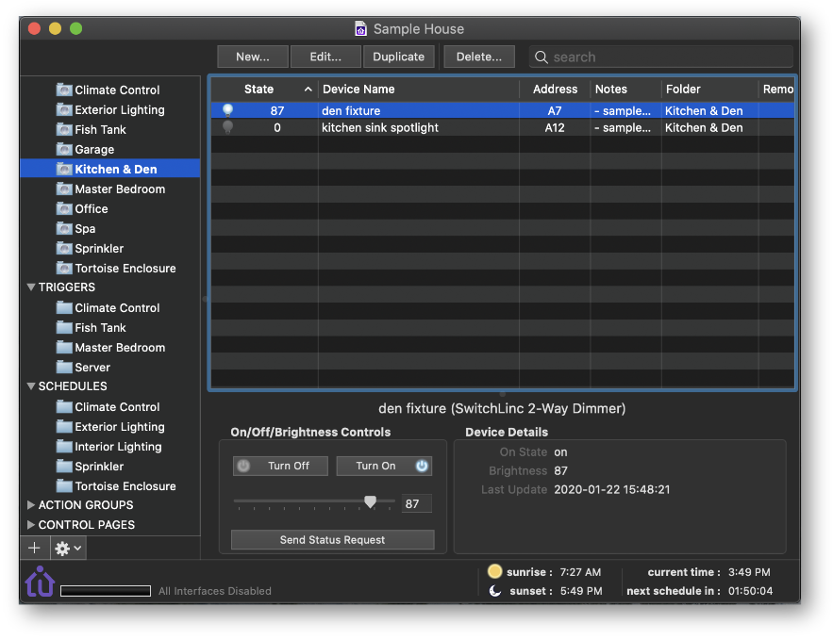The width and height of the screenshot is (833, 640).
Task: Click the Interior Lighting schedule folder icon
Action: tap(64, 446)
